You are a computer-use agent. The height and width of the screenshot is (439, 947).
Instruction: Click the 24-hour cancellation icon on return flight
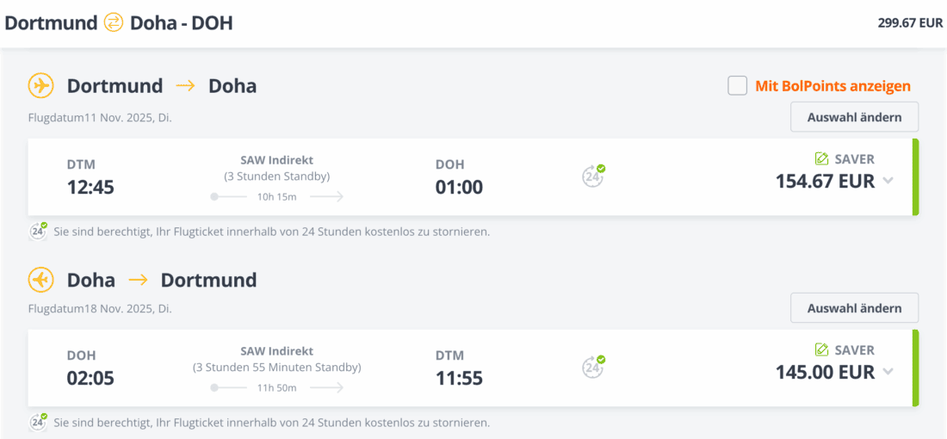[592, 368]
